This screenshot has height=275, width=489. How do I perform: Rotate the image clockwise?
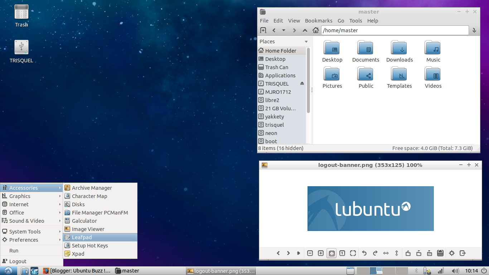[x=375, y=253]
